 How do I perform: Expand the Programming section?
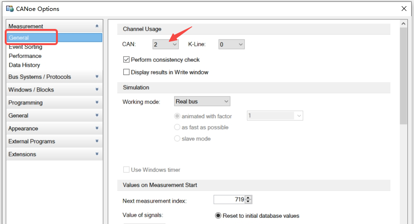(54, 103)
